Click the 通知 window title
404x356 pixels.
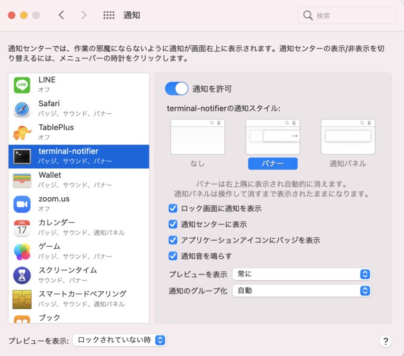[x=132, y=15]
